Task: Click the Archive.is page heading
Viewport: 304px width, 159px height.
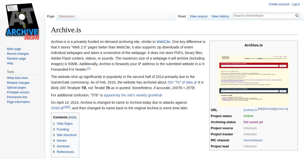Action: [x=66, y=30]
